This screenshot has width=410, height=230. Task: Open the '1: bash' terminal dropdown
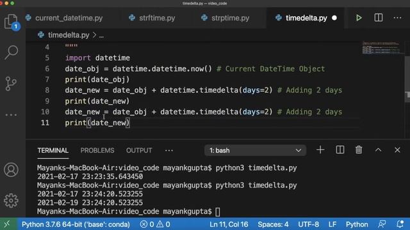[x=255, y=151]
